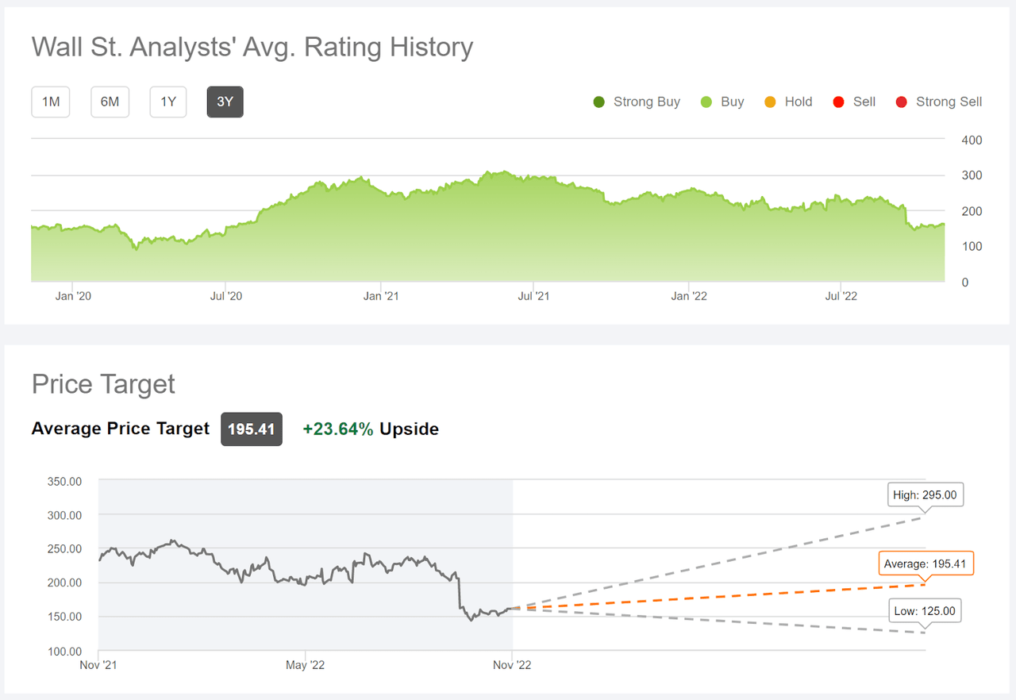Select the 1Y time range button

167,102
